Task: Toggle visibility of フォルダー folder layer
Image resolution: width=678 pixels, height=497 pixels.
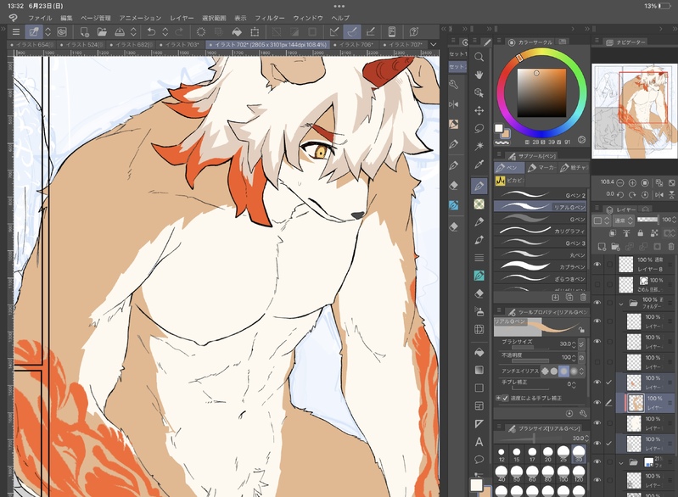Action: pos(597,303)
